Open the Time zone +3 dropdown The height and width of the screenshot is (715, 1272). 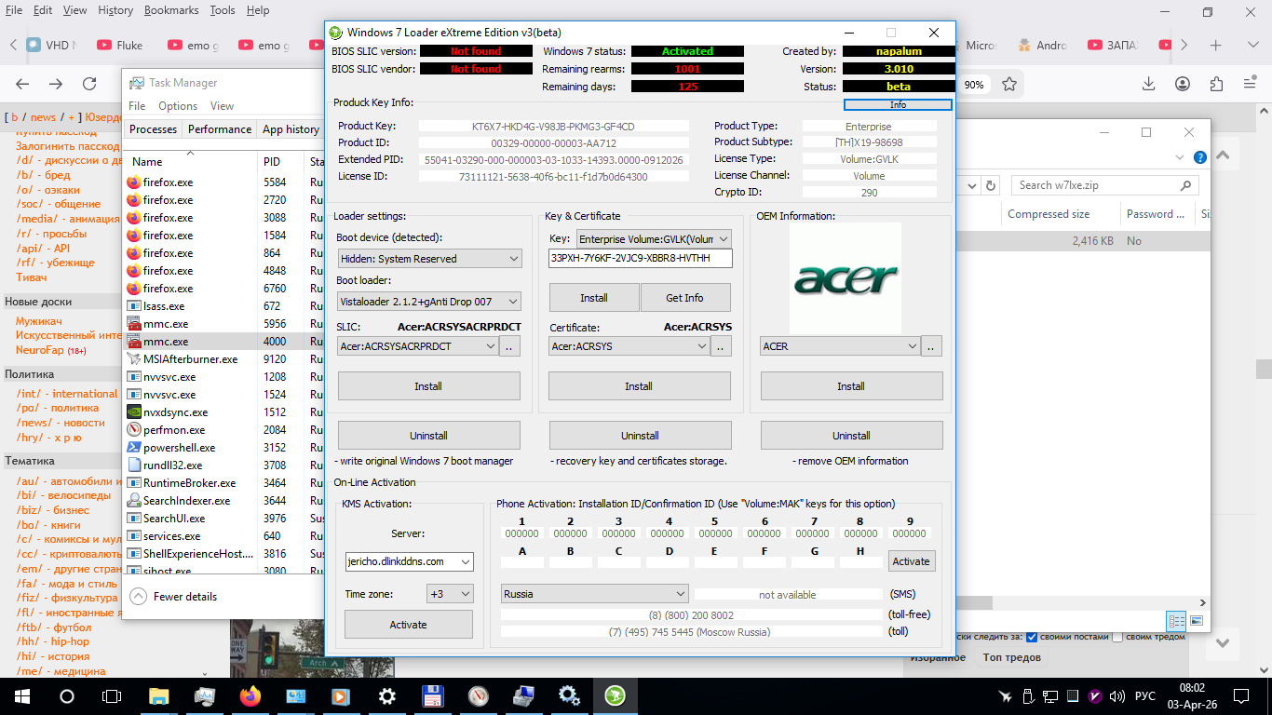(450, 594)
